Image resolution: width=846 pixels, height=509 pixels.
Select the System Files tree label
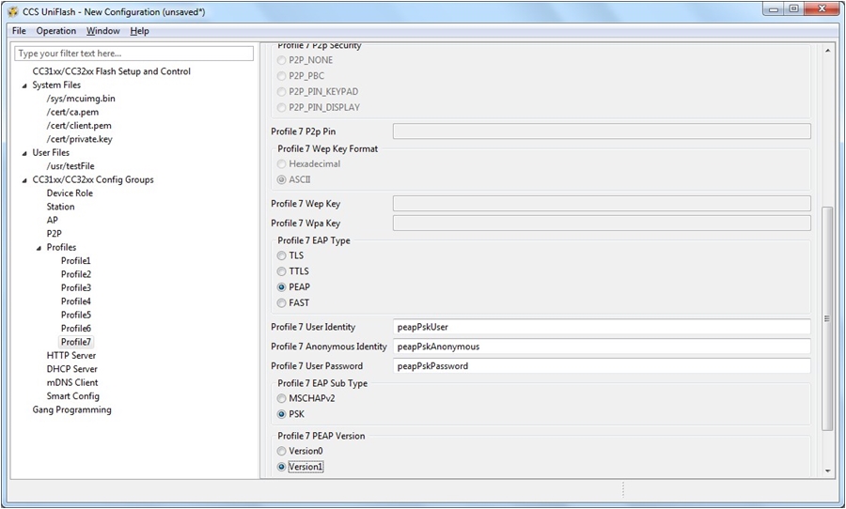coord(56,85)
